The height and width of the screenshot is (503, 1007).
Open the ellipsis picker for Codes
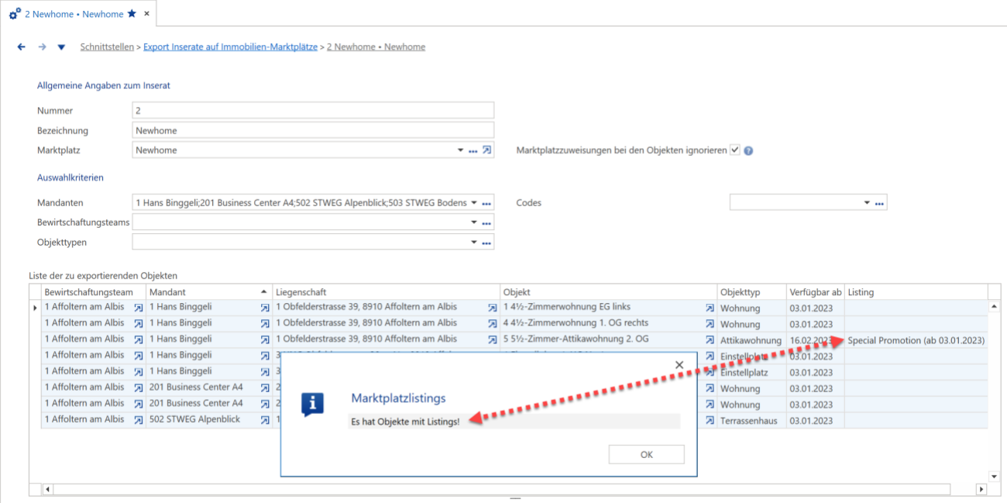(x=879, y=203)
